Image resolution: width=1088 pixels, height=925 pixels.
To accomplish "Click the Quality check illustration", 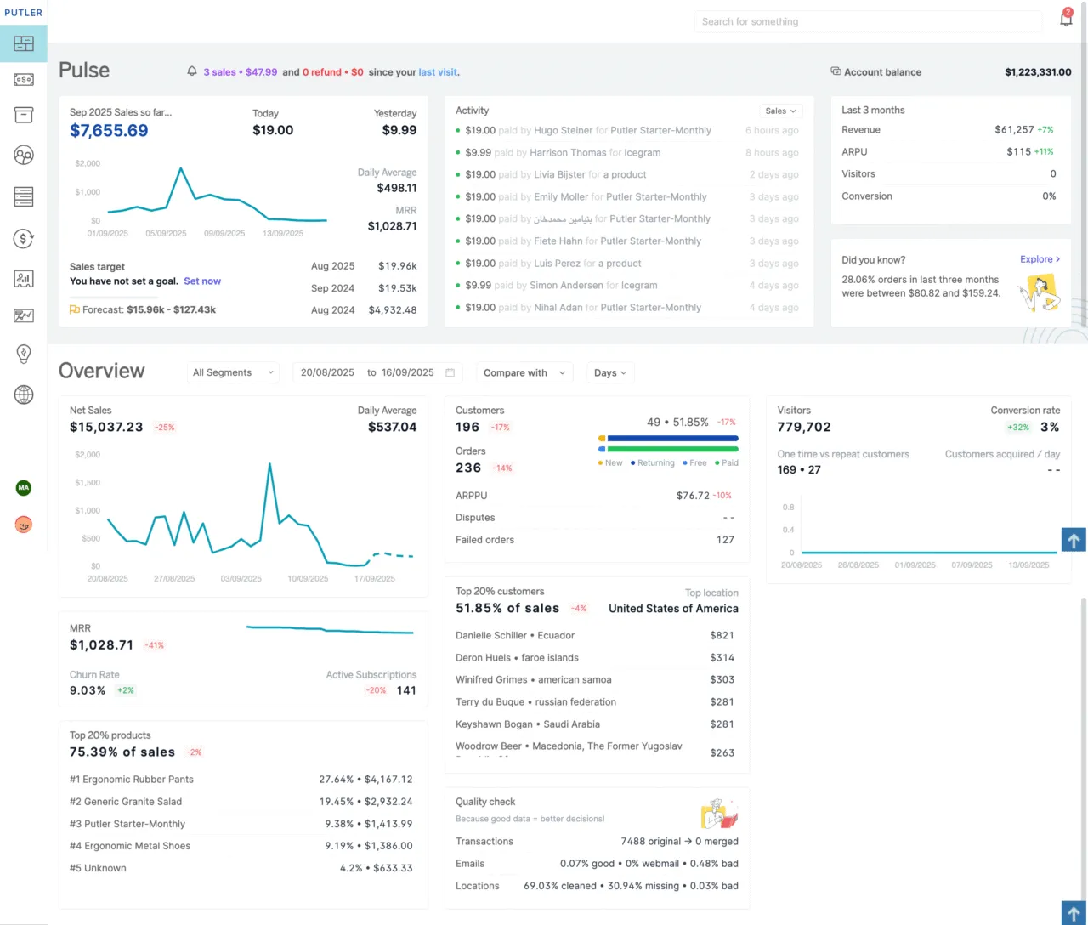I will click(720, 814).
